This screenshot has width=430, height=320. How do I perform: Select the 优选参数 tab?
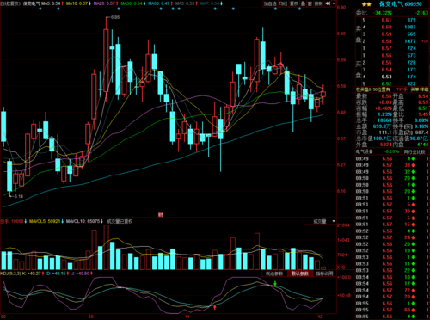pyautogui.click(x=274, y=274)
